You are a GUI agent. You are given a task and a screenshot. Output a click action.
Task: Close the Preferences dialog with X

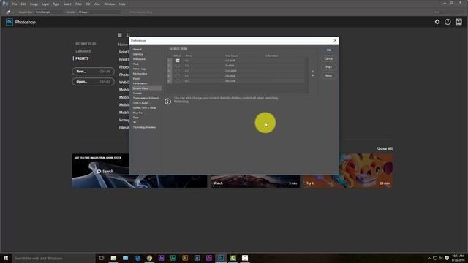pyautogui.click(x=335, y=41)
